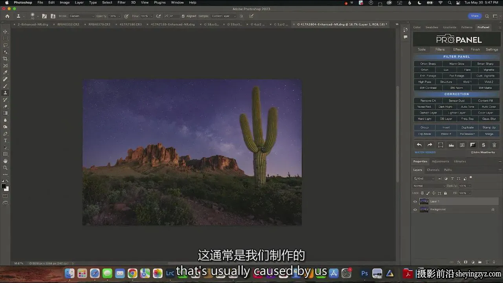Toggle the Aligned checkbox
This screenshot has height=283, width=503.
coord(183,16)
